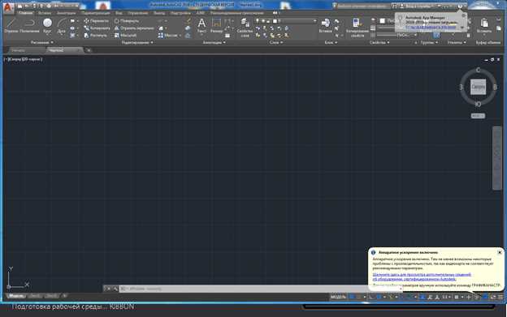
Task: Open the Свойства слоя layer properties
Action: click(245, 28)
